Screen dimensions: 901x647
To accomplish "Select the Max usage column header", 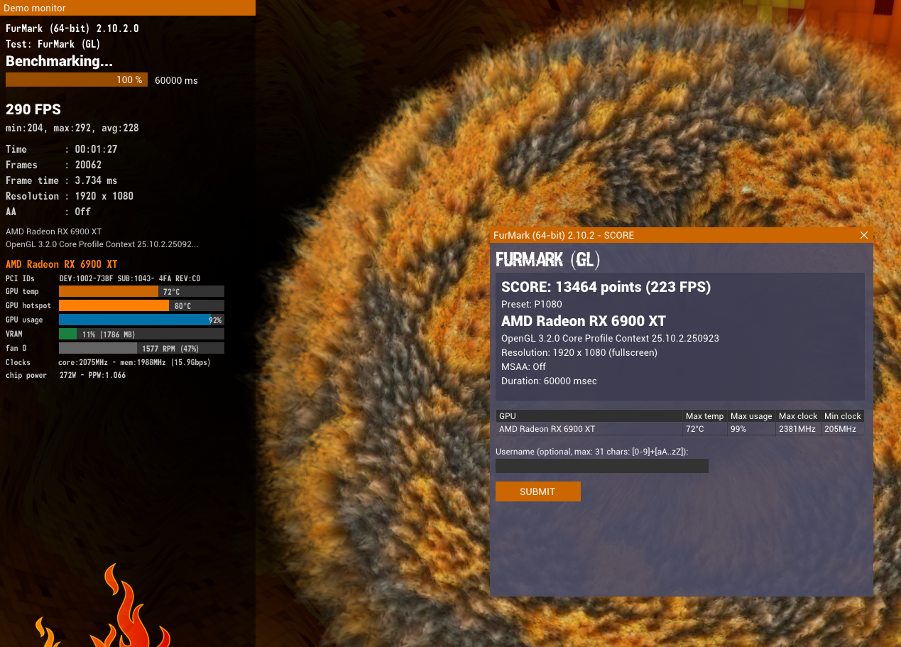I will coord(751,416).
